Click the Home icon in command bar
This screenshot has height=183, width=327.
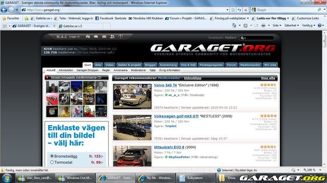tap(234, 25)
